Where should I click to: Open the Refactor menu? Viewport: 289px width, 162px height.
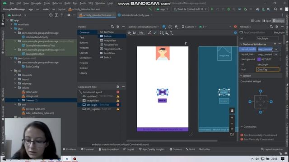pyautogui.click(x=57, y=3)
